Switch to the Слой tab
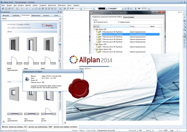Image resolution: width=187 pixels, height=132 pixels. (56, 15)
